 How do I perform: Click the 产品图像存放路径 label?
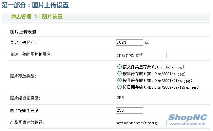(x=27, y=123)
